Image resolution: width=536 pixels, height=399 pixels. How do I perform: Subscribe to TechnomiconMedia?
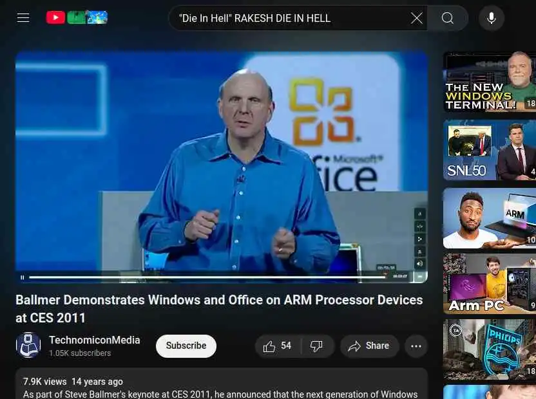tap(186, 346)
